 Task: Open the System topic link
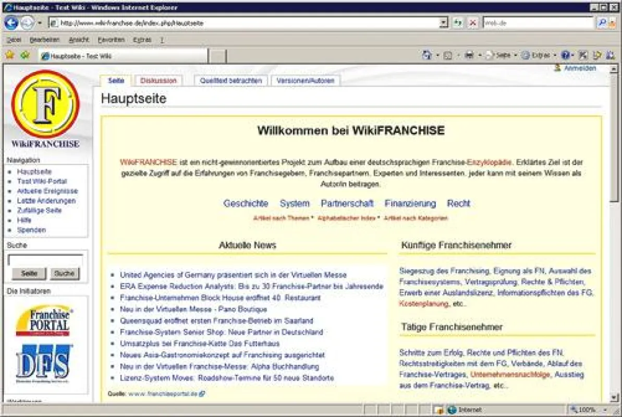coord(295,203)
